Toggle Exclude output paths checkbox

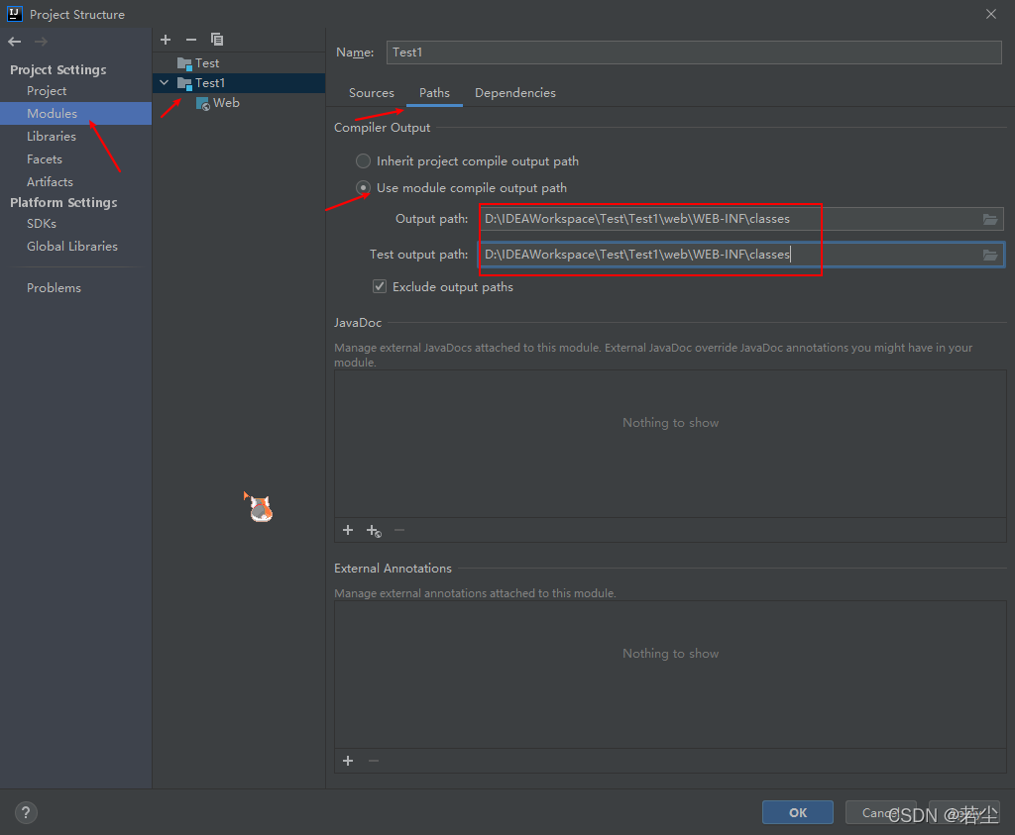click(x=380, y=286)
